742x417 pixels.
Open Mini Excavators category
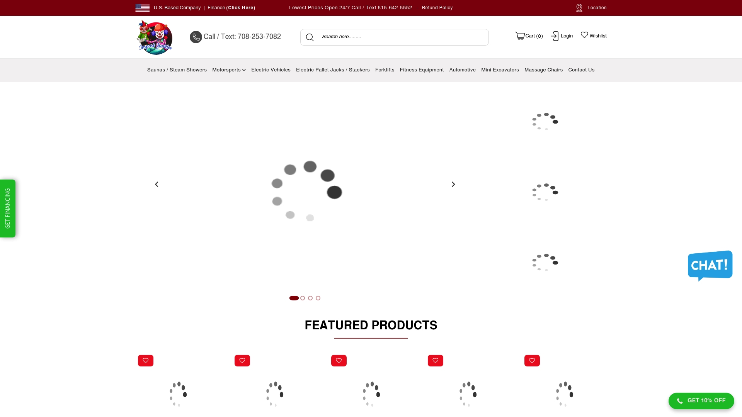coord(500,70)
